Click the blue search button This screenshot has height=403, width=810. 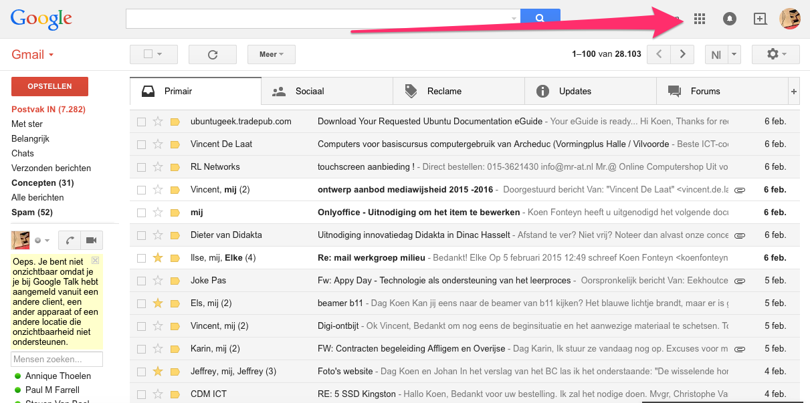[x=540, y=19]
